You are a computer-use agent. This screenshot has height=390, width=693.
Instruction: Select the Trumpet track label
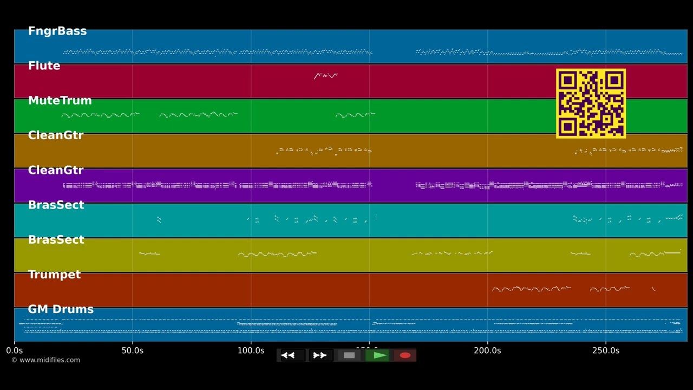pyautogui.click(x=54, y=274)
